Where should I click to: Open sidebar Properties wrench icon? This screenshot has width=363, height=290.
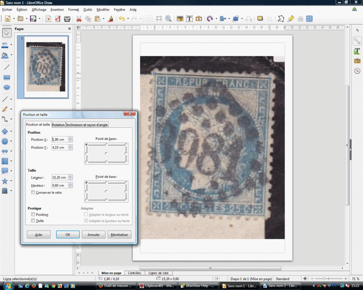(x=357, y=41)
